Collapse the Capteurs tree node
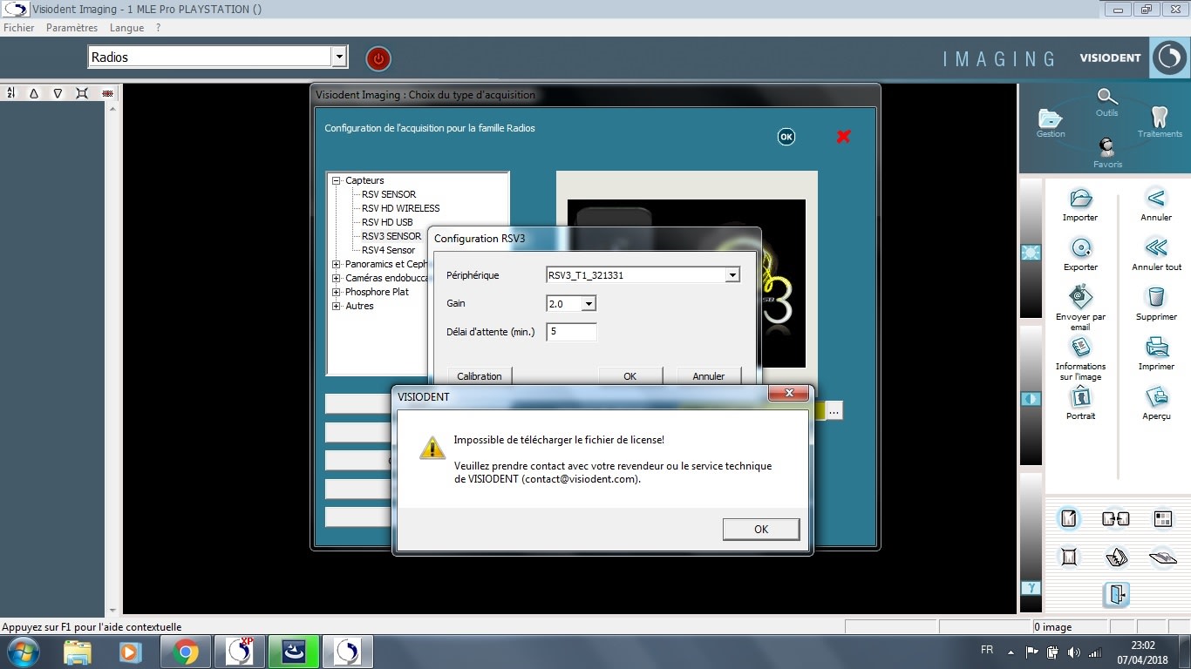 [x=337, y=180]
